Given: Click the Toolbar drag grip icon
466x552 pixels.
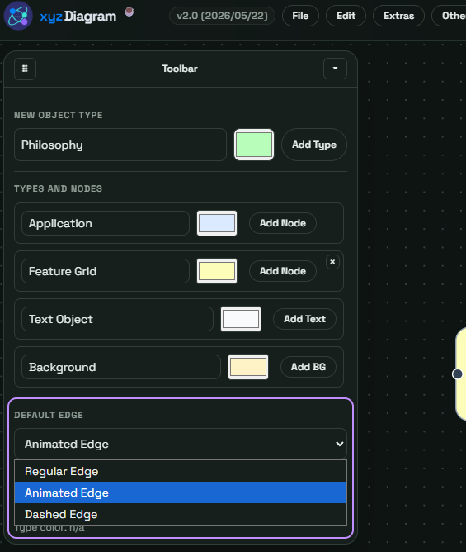Looking at the screenshot, I should click(x=25, y=69).
